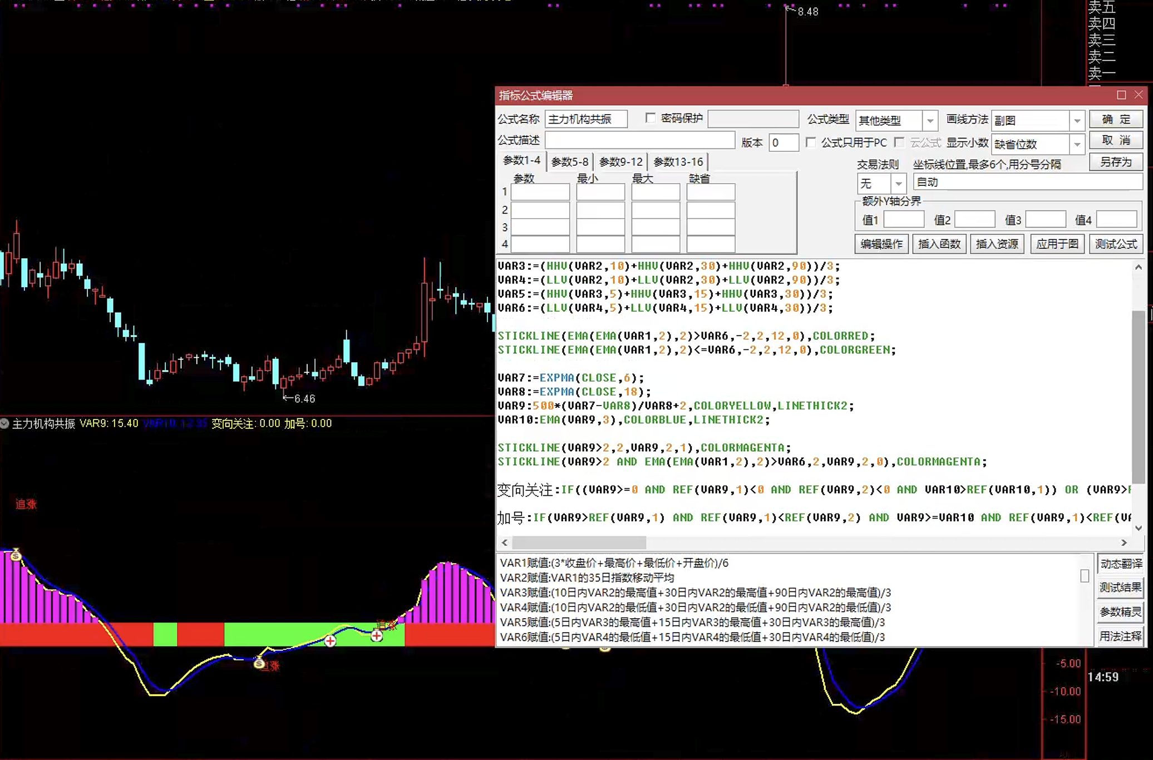The width and height of the screenshot is (1153, 760).
Task: Click the vertical scrollbar thumb in code editor
Action: pyautogui.click(x=1138, y=397)
